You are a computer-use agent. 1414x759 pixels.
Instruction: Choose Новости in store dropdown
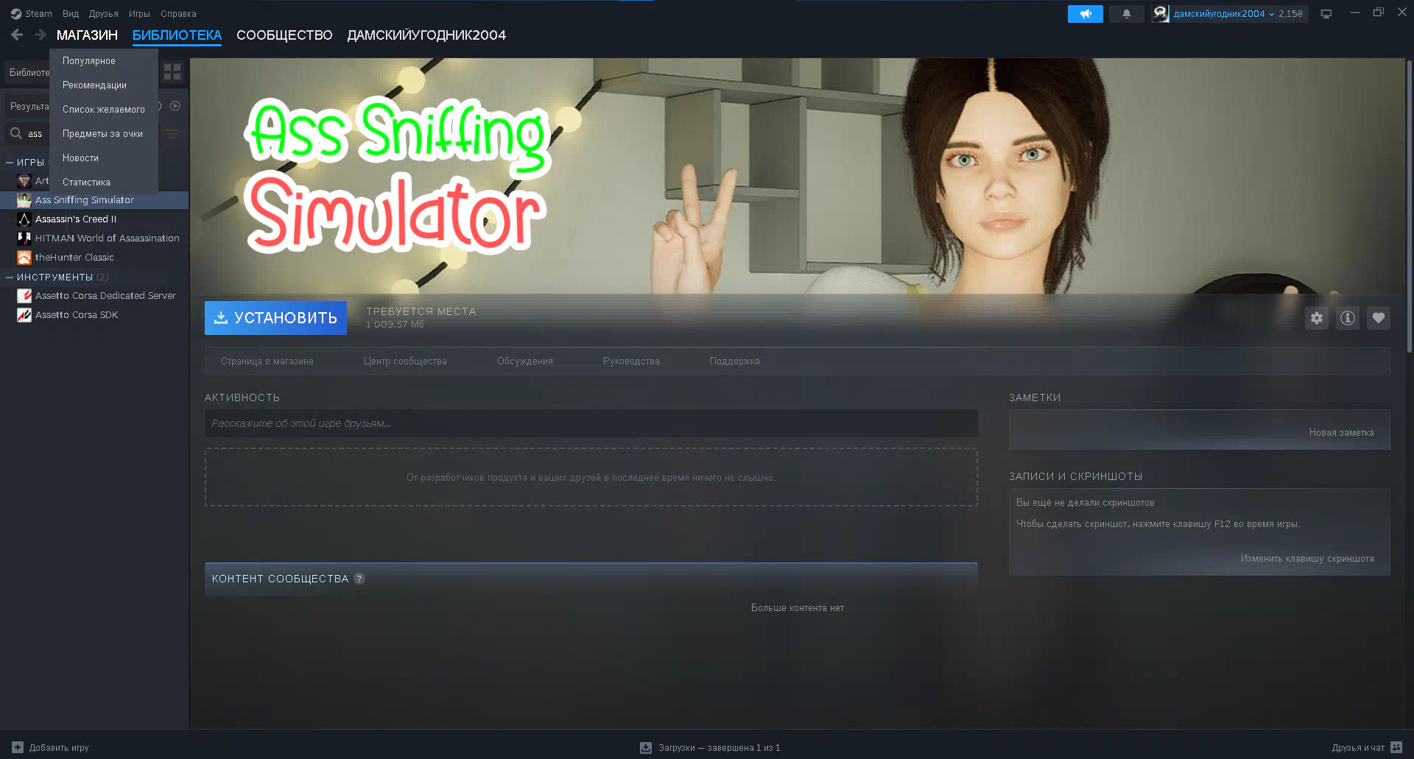pos(104,158)
